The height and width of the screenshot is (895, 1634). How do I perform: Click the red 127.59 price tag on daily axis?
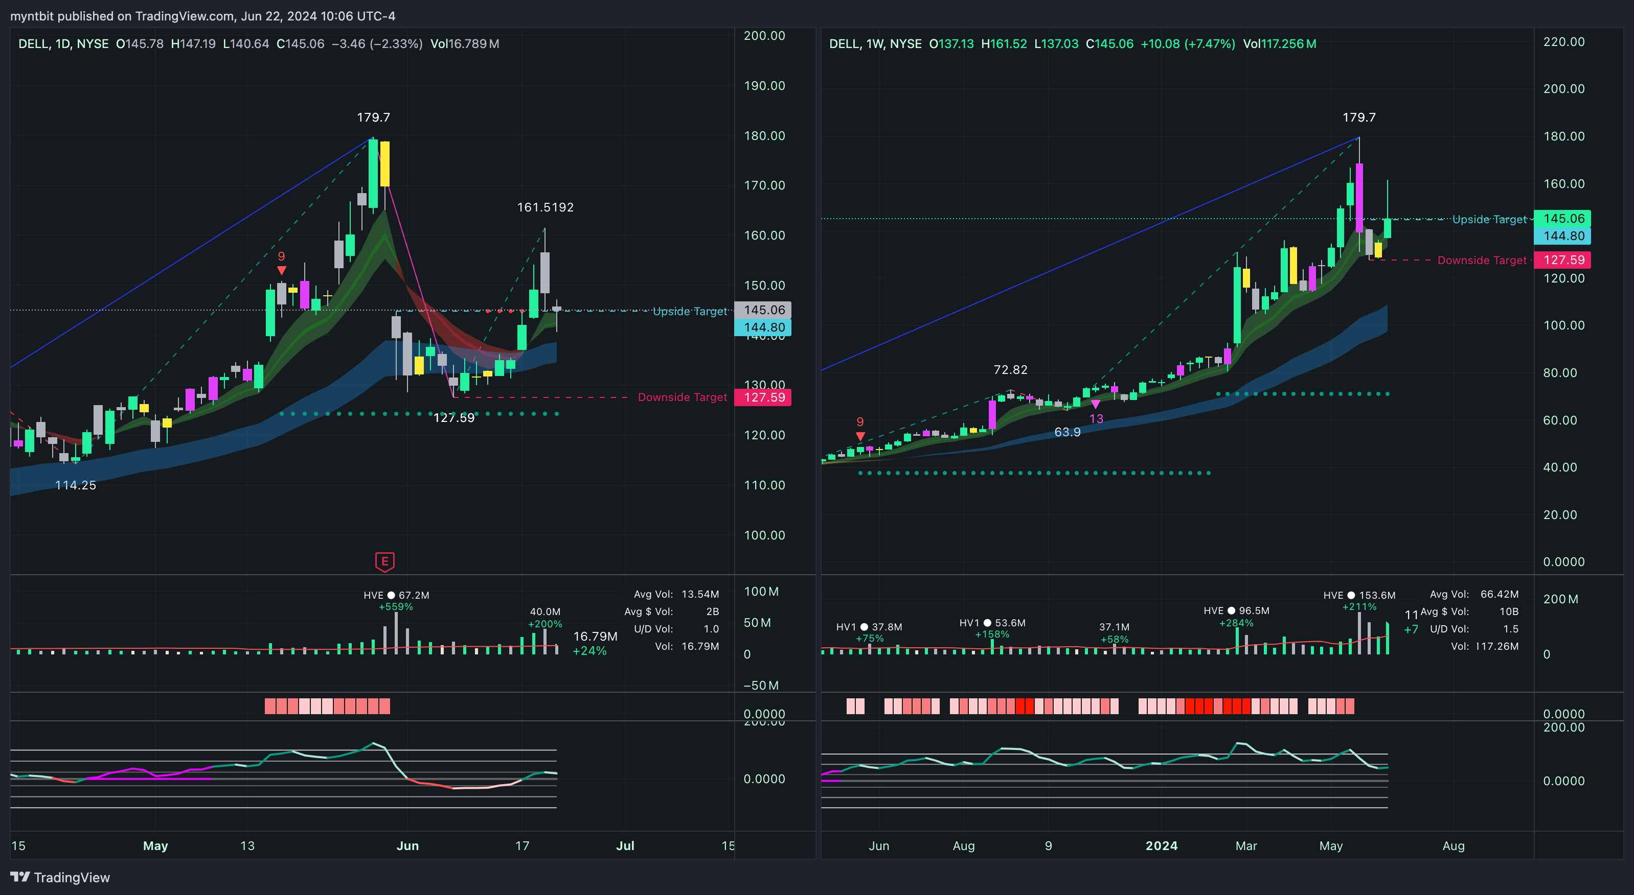pos(763,397)
